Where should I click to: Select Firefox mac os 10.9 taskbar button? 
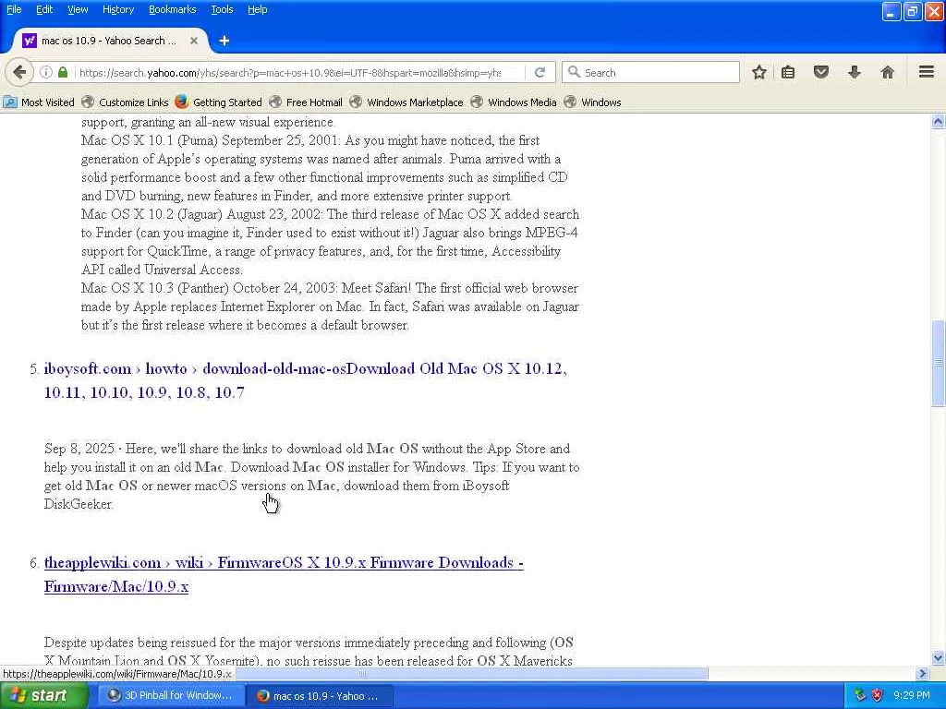click(321, 696)
